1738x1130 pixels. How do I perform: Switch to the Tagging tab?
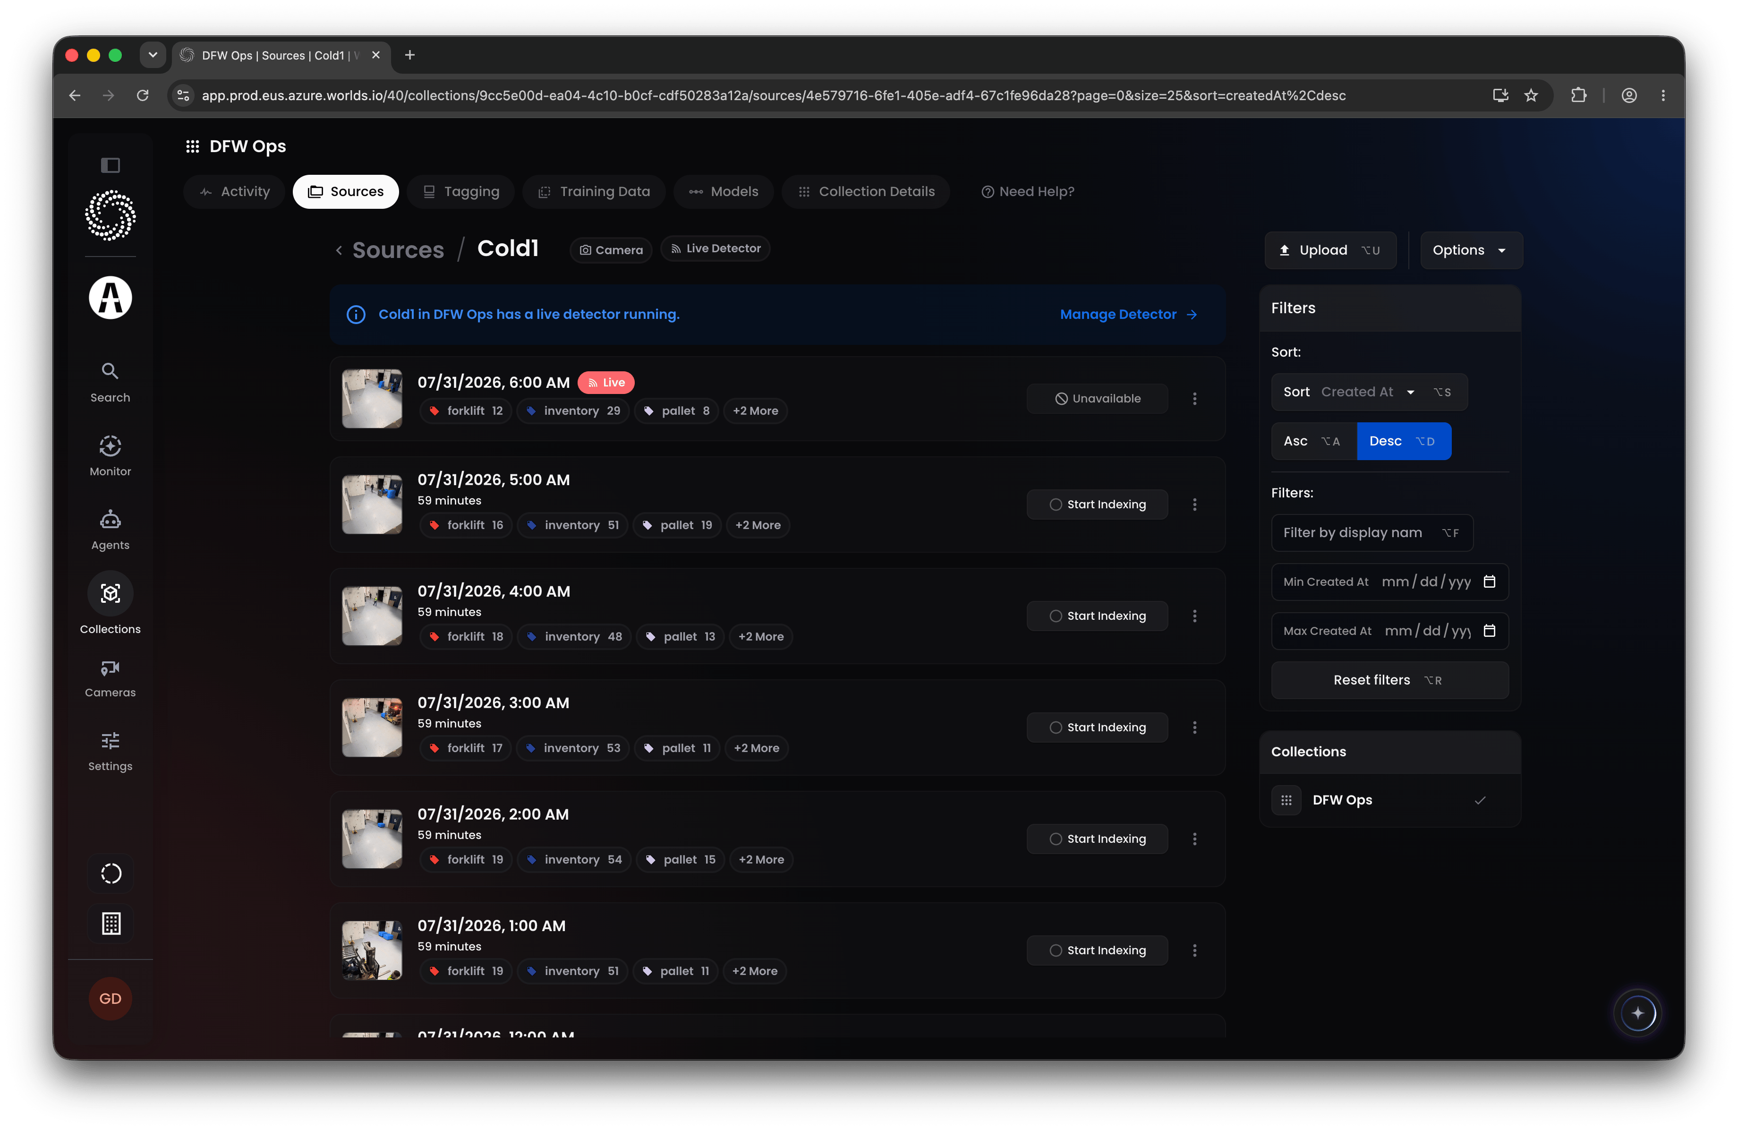(461, 191)
